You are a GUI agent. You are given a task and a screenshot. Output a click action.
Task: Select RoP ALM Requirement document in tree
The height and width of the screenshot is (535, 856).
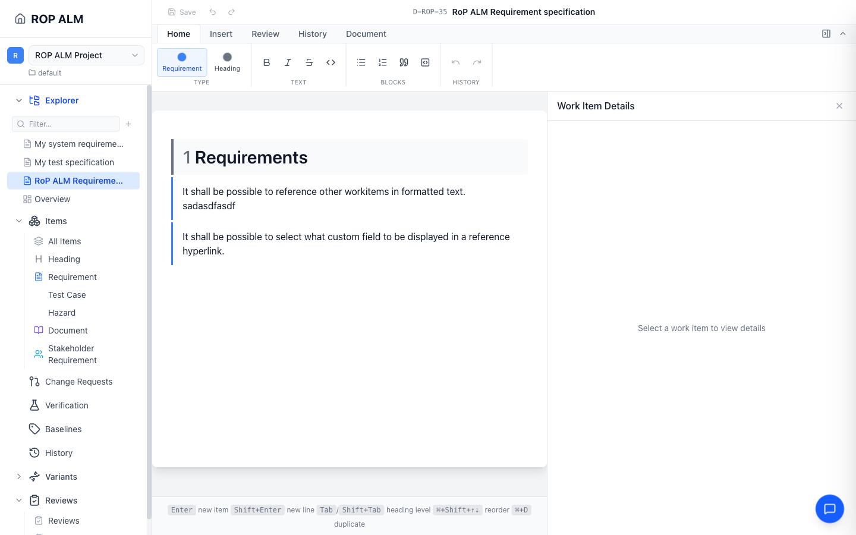tap(73, 181)
